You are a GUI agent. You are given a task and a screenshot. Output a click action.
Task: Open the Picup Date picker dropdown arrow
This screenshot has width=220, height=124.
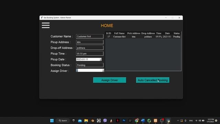(x=101, y=60)
